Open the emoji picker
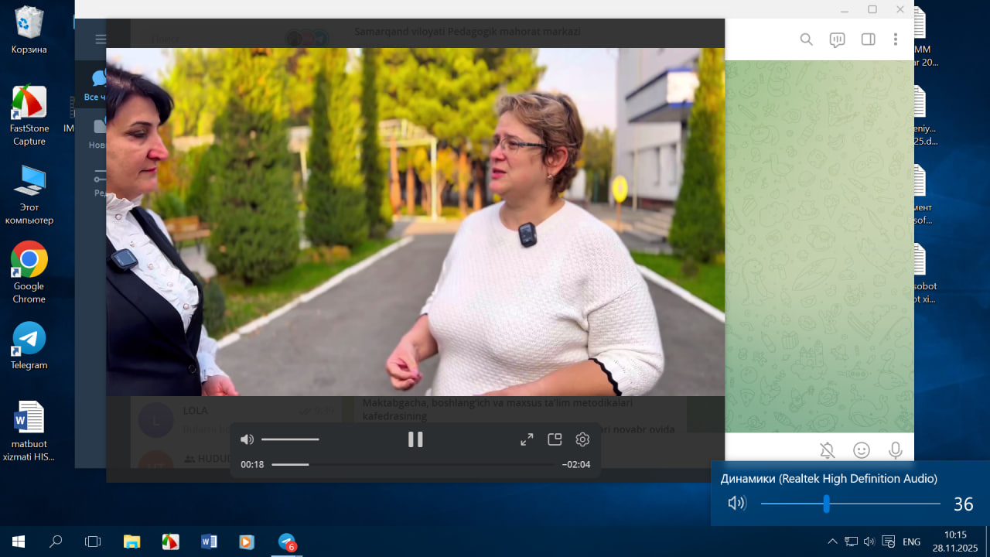This screenshot has width=990, height=557. (861, 450)
